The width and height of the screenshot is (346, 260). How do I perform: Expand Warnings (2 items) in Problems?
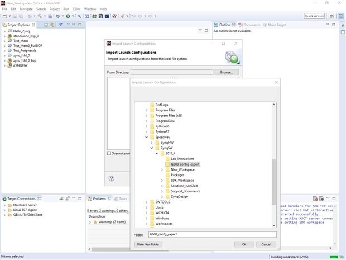coord(90,222)
